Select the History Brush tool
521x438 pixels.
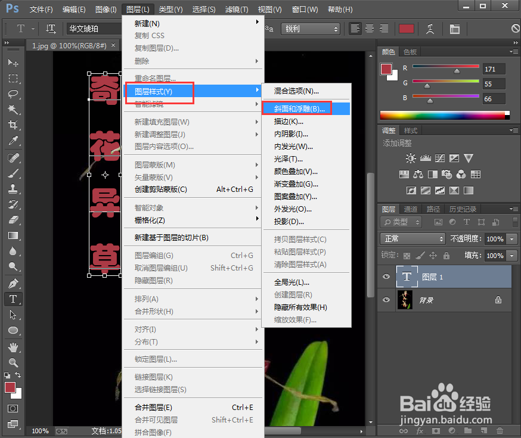(x=13, y=204)
